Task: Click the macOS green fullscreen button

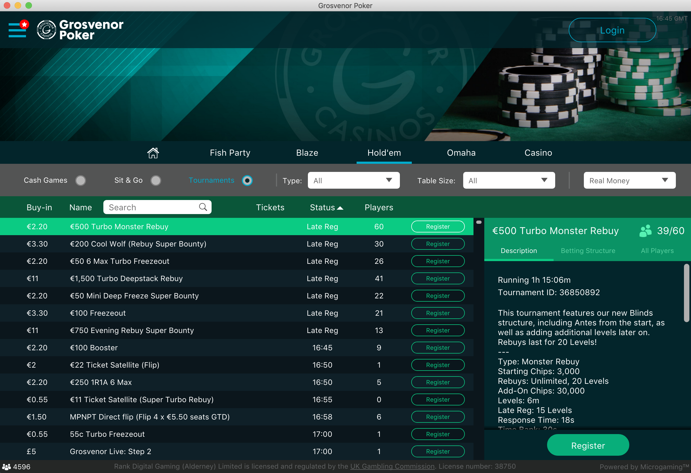Action: point(29,5)
